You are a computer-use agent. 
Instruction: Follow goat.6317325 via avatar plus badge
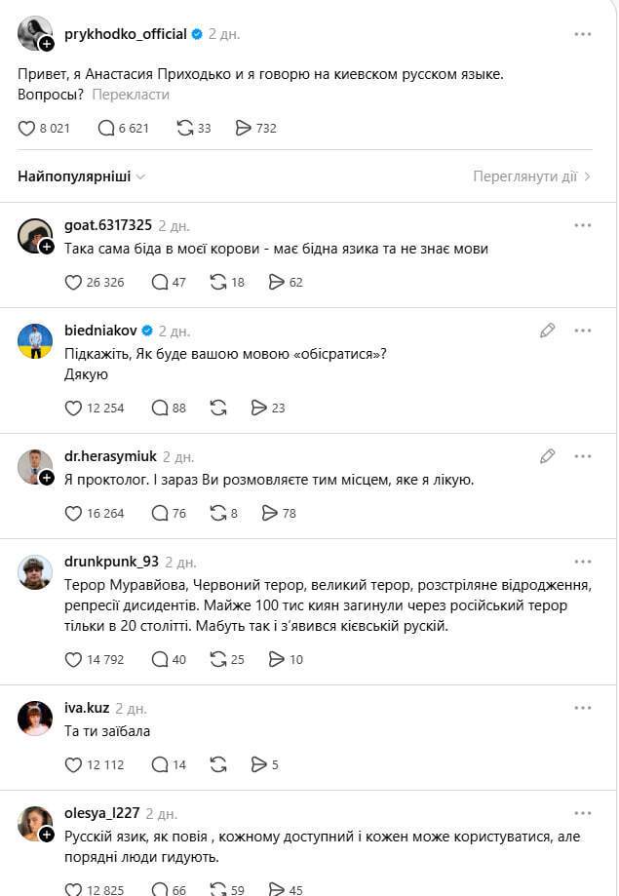click(47, 247)
